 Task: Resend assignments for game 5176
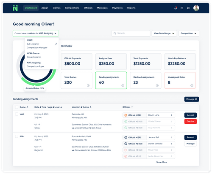pos(190,137)
